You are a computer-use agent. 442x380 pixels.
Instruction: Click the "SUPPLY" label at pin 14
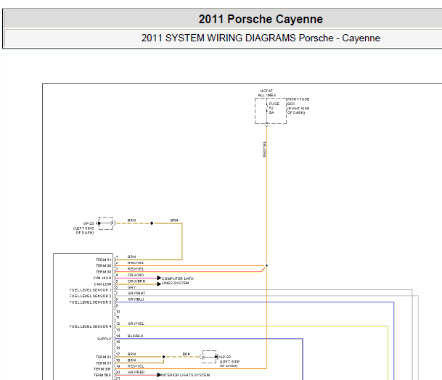[x=105, y=339]
